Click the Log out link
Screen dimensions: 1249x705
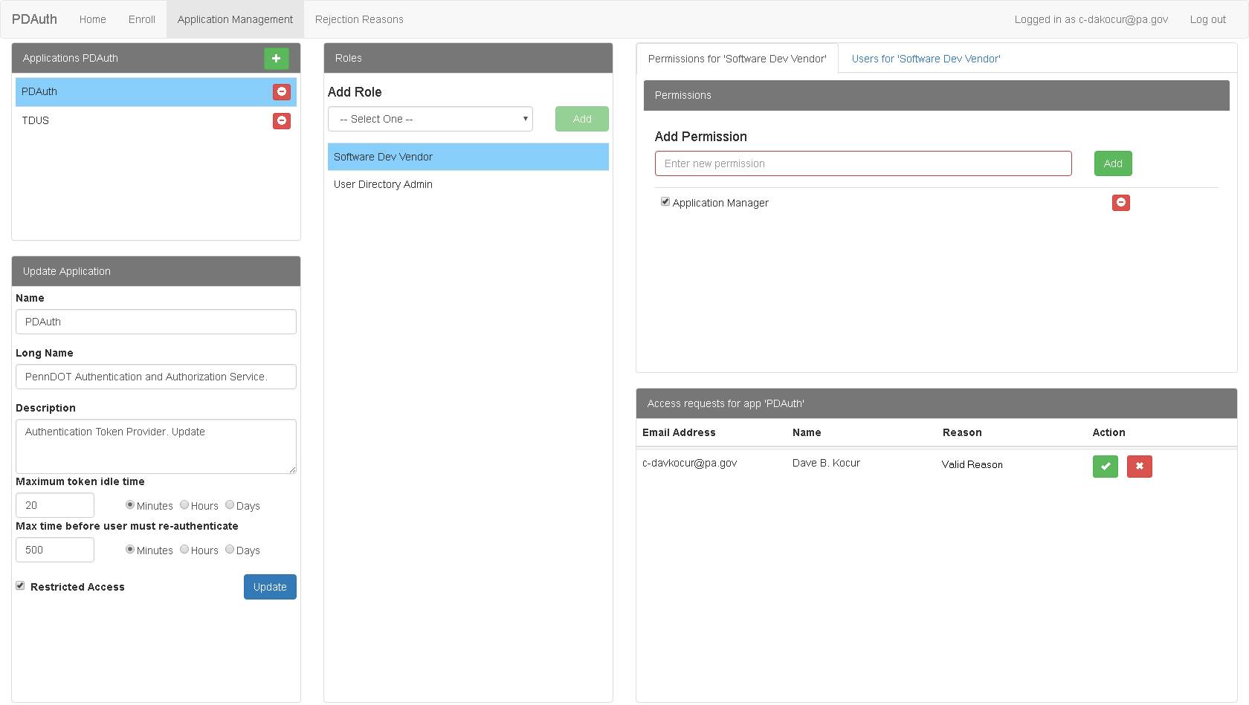coord(1207,19)
